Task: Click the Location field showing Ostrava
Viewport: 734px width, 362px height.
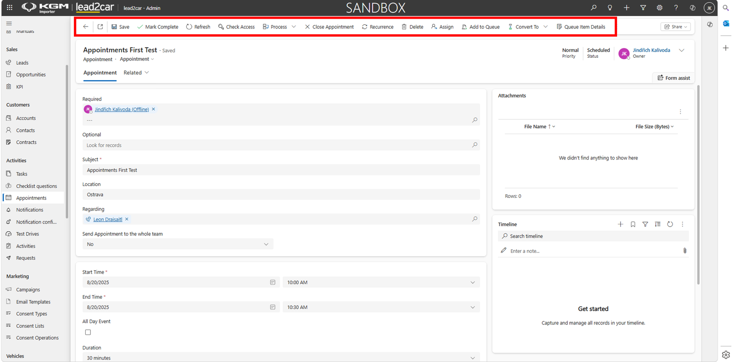Action: pyautogui.click(x=281, y=194)
